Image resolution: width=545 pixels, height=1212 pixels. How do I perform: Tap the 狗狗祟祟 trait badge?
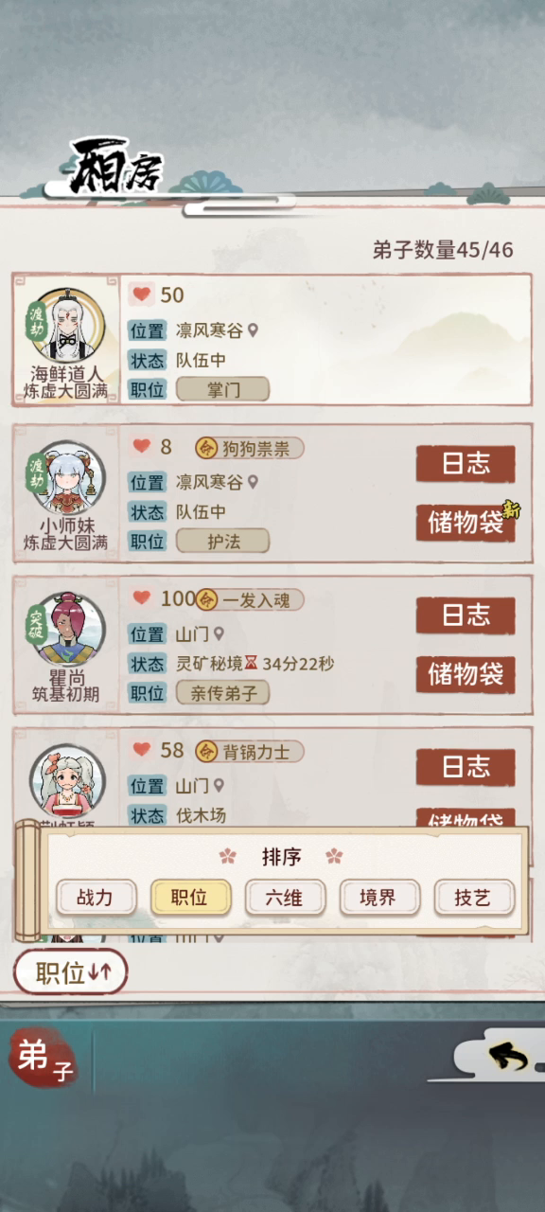249,447
